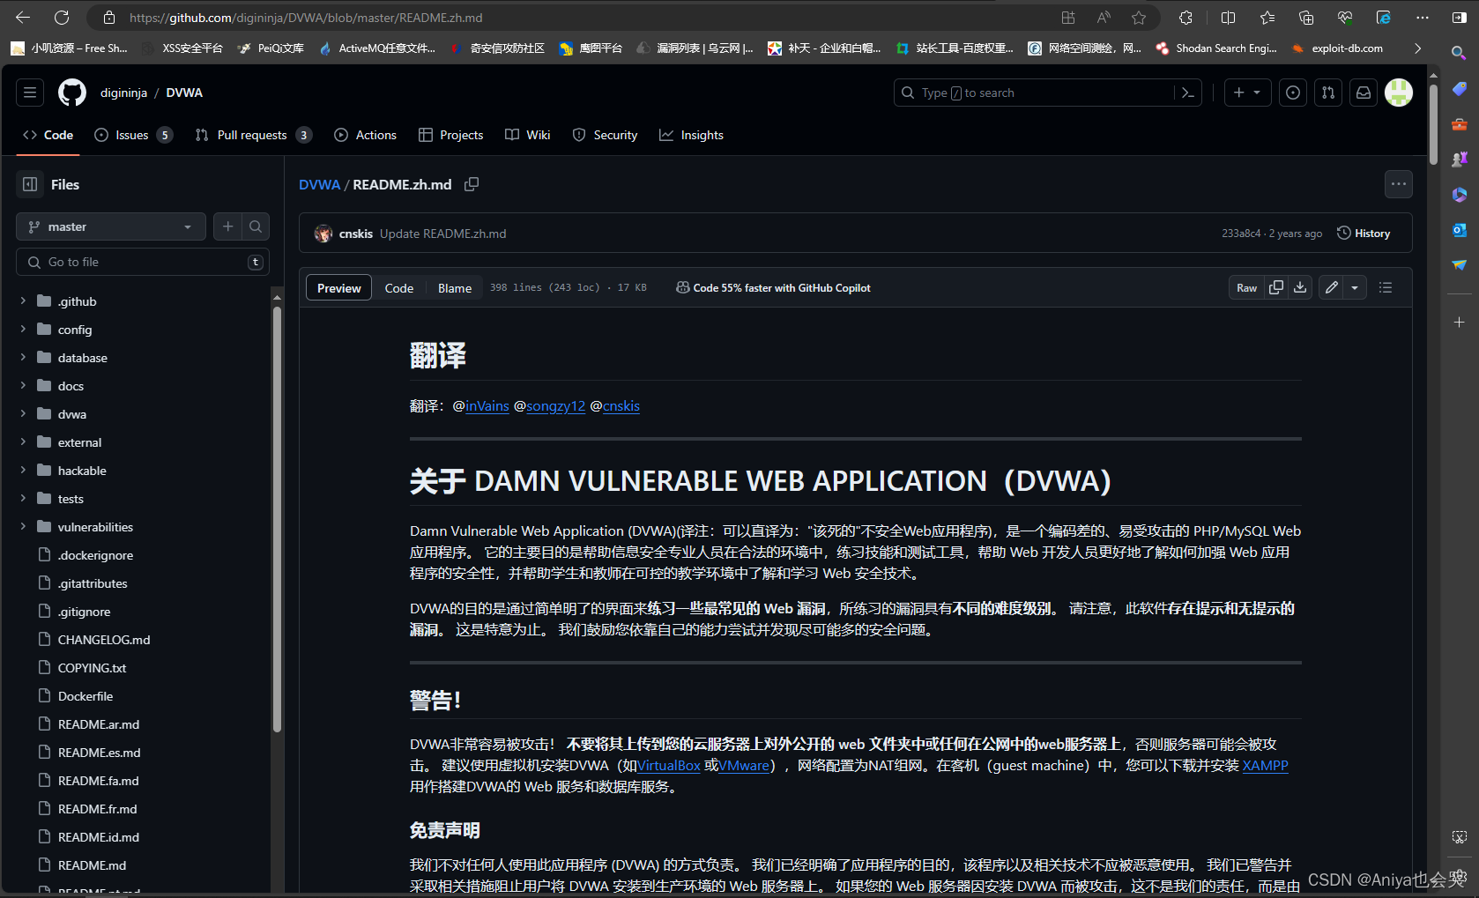Open the browser extensions icon
The width and height of the screenshot is (1479, 898).
click(x=1186, y=18)
